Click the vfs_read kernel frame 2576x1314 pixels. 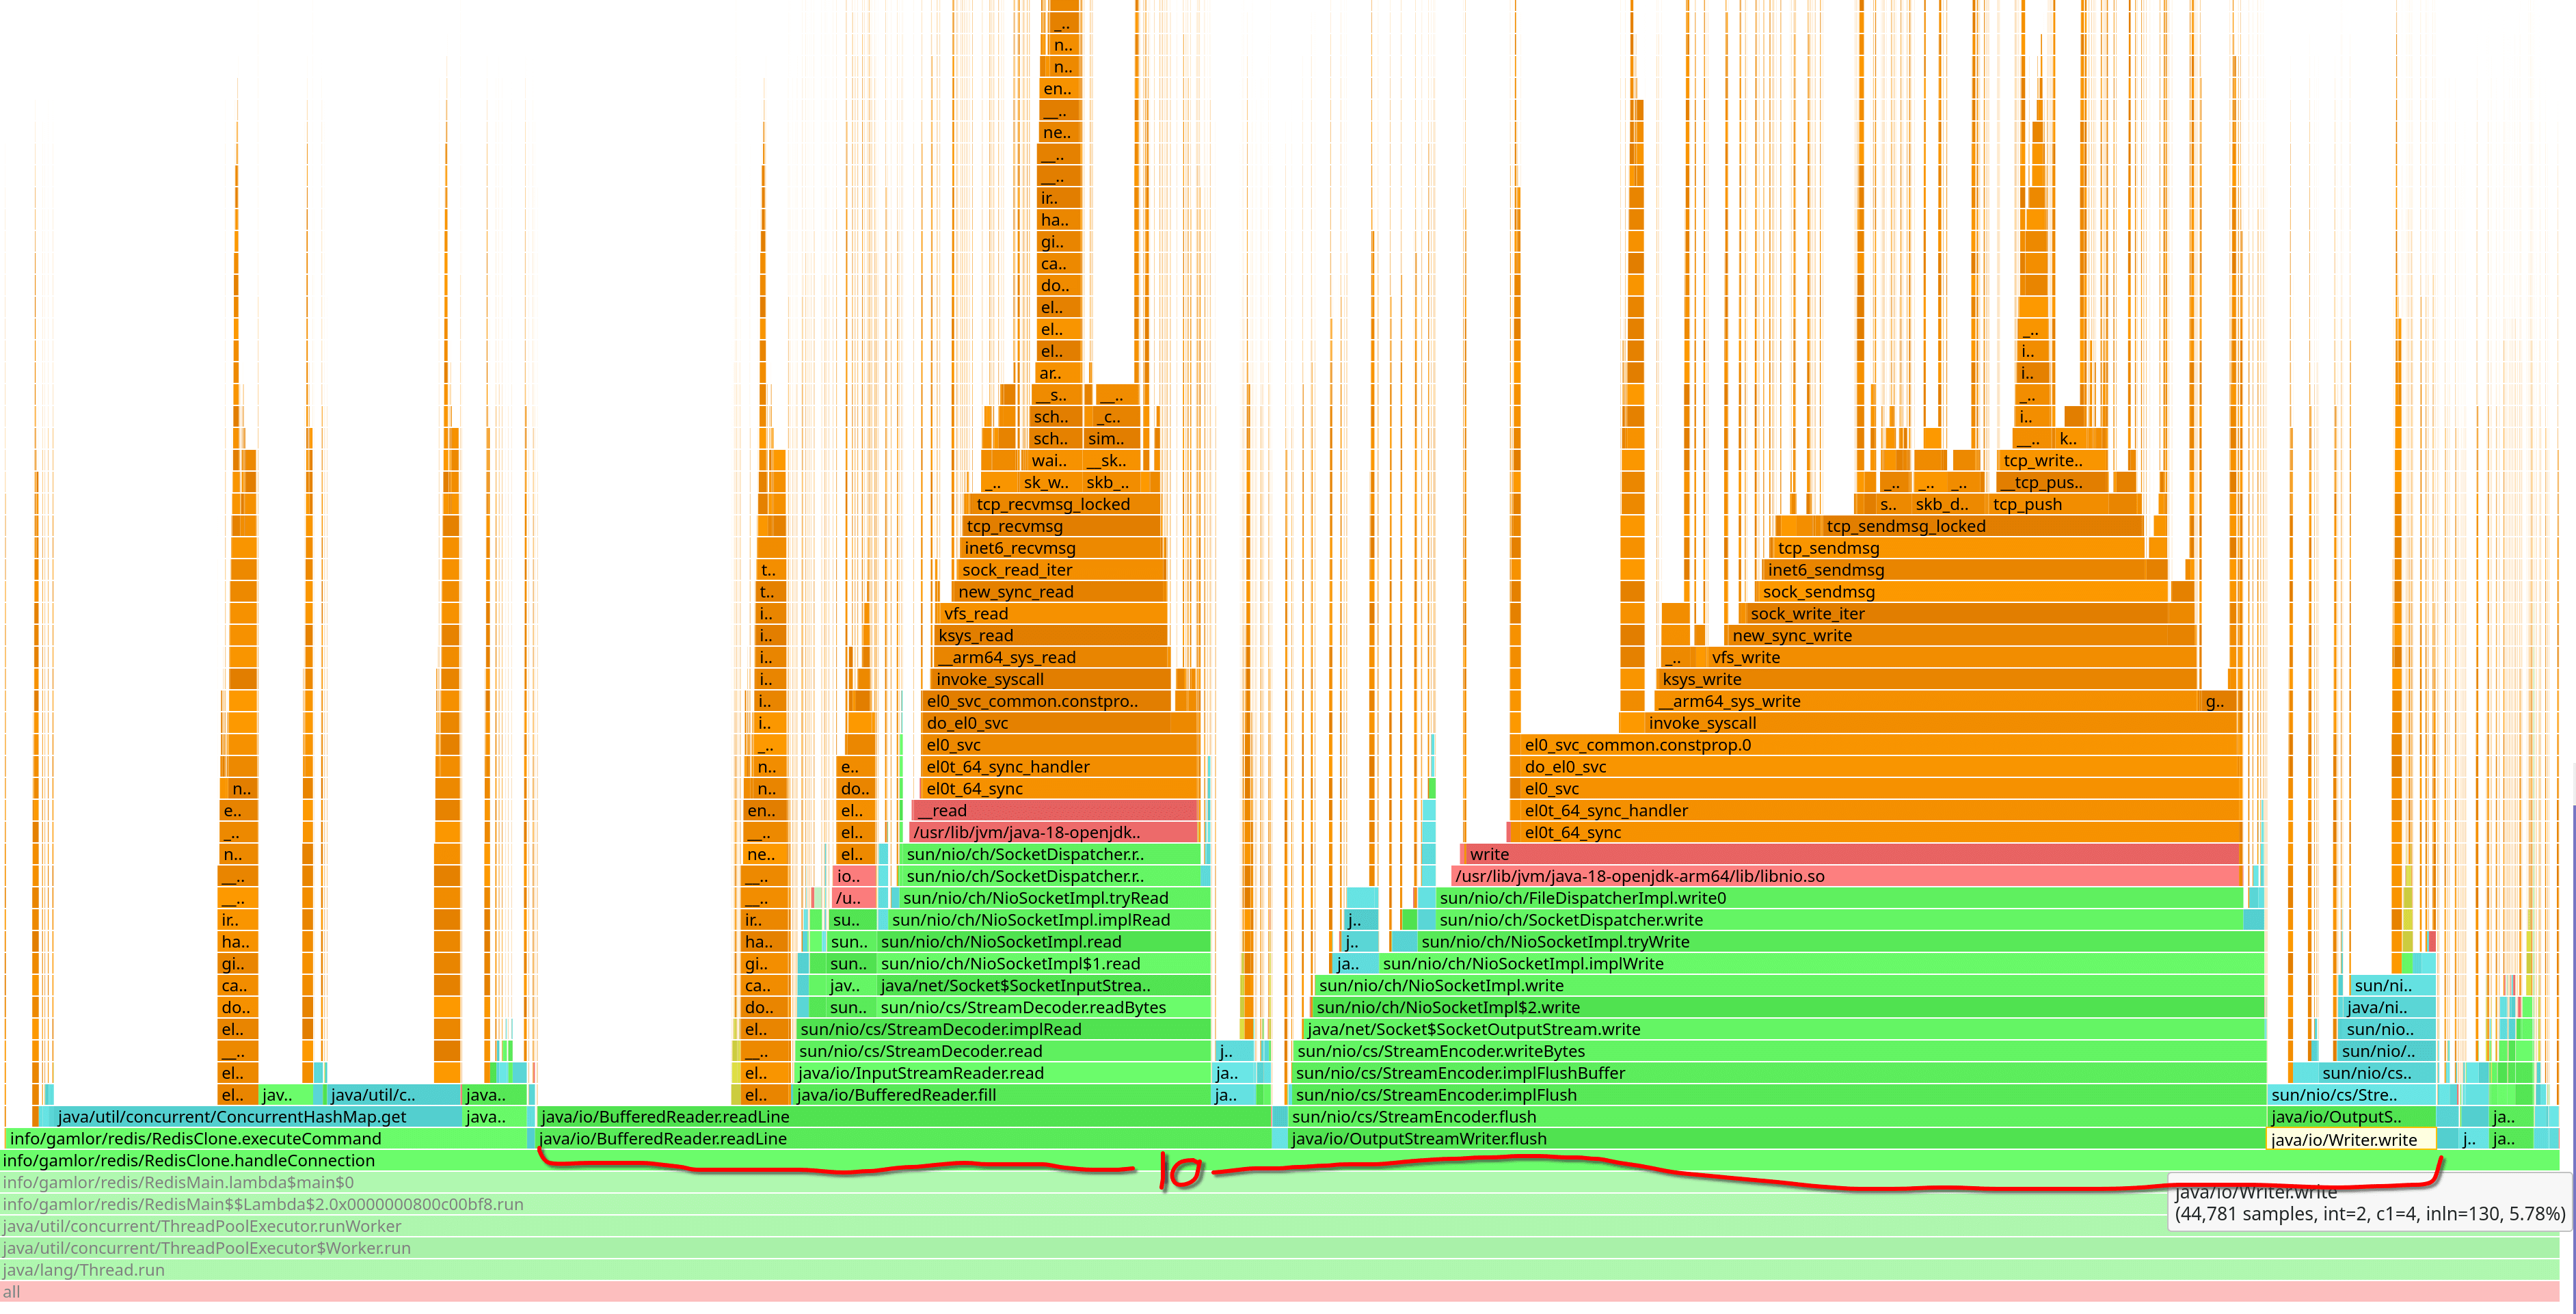[1053, 613]
